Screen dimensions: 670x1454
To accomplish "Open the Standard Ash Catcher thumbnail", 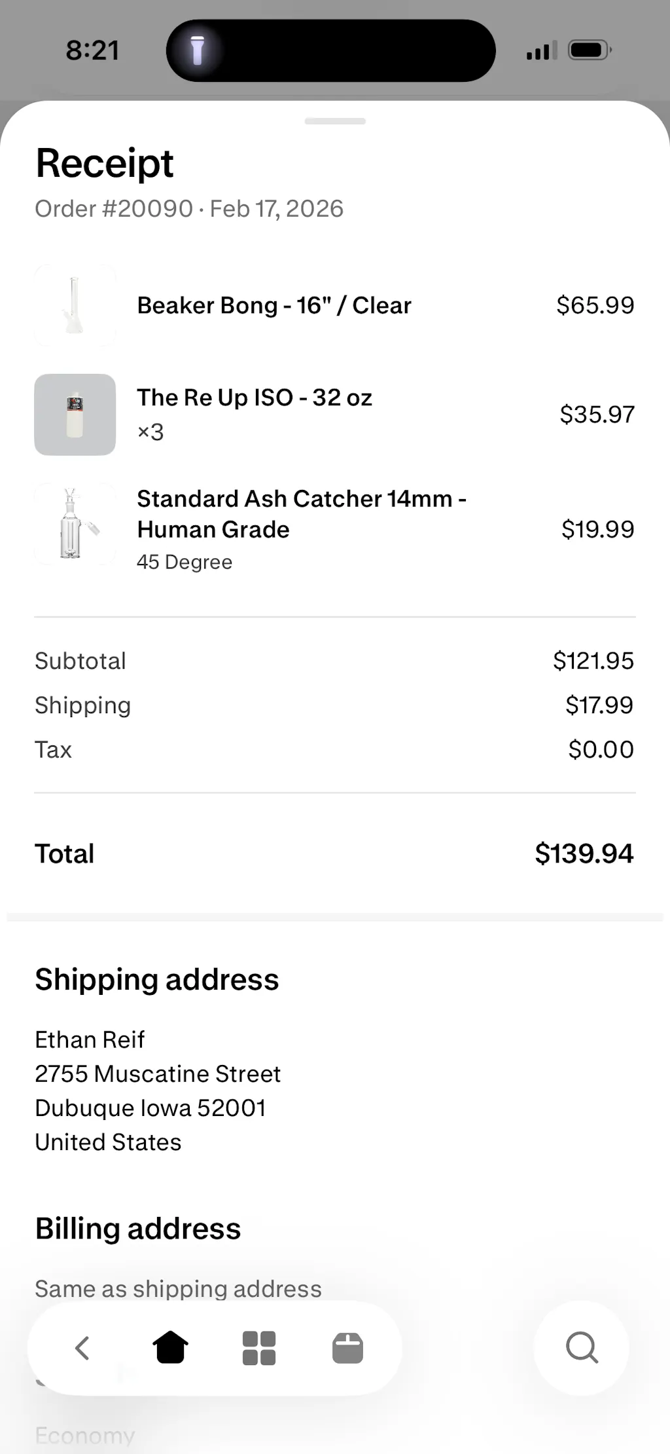I will coord(75,524).
